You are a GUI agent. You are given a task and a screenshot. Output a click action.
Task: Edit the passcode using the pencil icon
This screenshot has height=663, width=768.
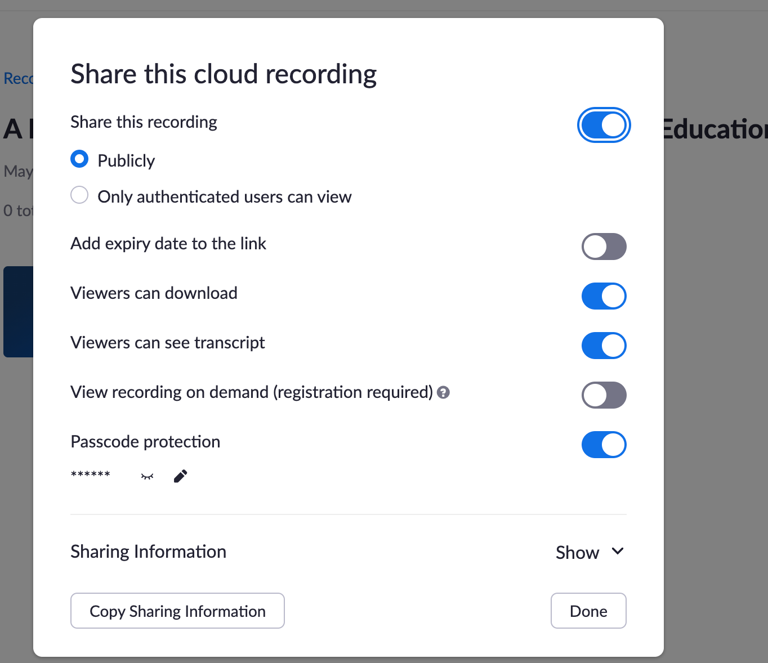[180, 477]
